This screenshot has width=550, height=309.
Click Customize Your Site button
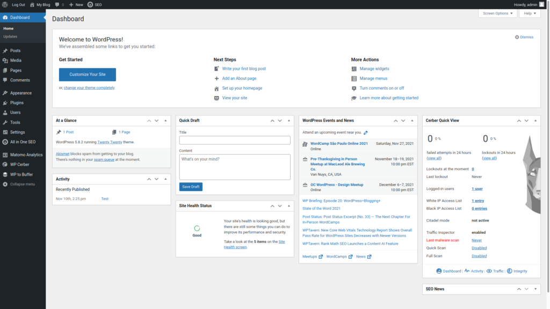point(88,74)
